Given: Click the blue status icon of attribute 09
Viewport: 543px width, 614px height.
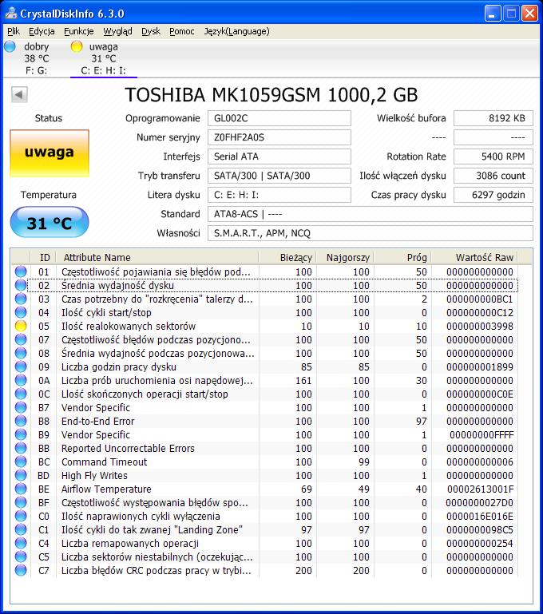Looking at the screenshot, I should (20, 366).
